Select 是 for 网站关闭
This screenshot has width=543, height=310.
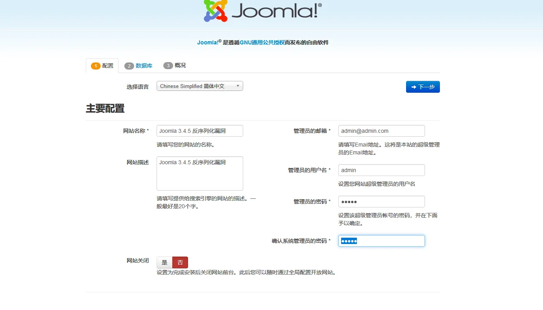[164, 262]
